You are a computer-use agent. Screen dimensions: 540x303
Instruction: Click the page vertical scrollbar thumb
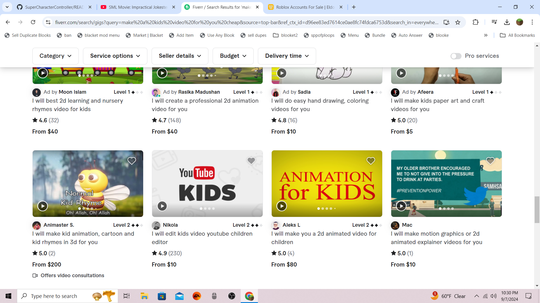coord(537,209)
